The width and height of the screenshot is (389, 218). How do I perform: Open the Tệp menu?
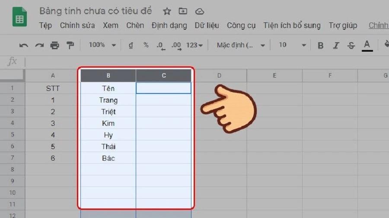tap(45, 25)
